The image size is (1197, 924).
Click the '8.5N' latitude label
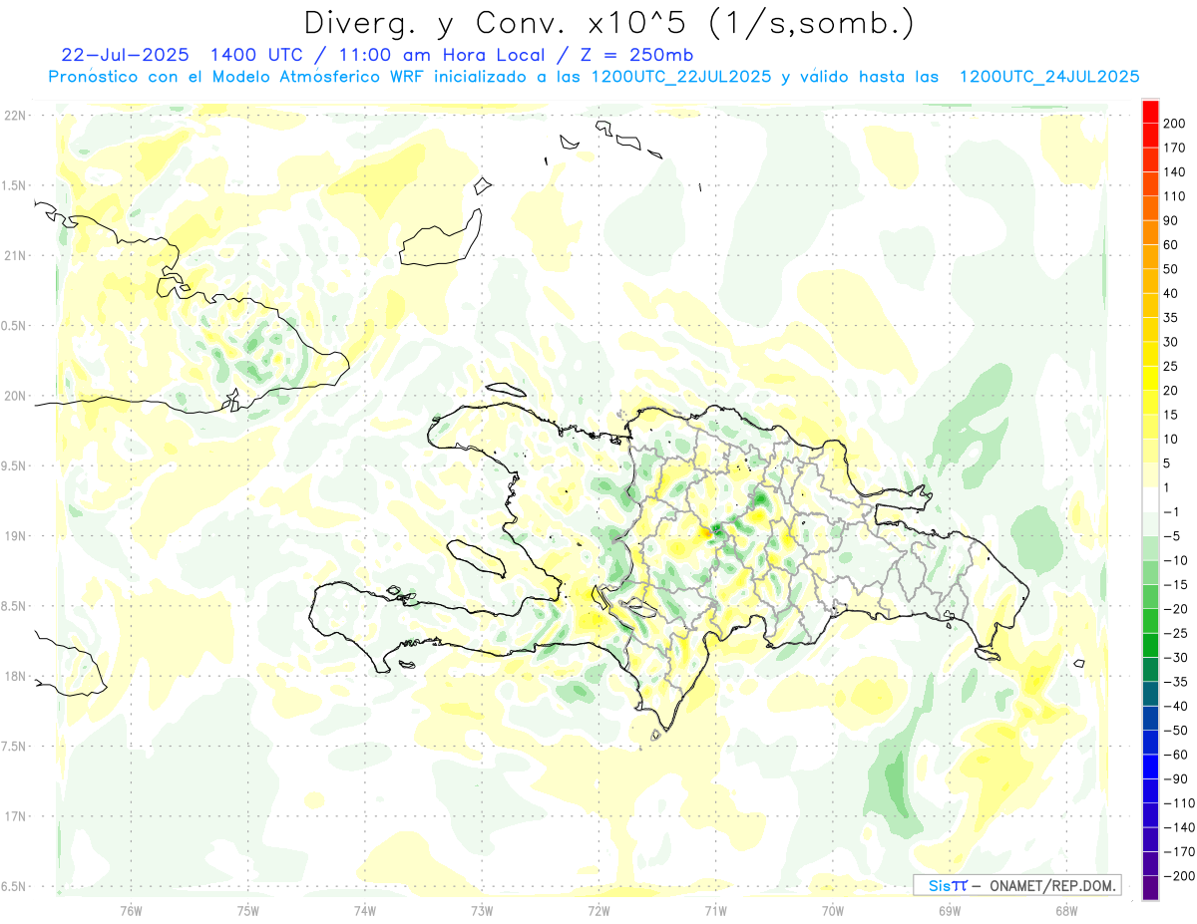15,606
